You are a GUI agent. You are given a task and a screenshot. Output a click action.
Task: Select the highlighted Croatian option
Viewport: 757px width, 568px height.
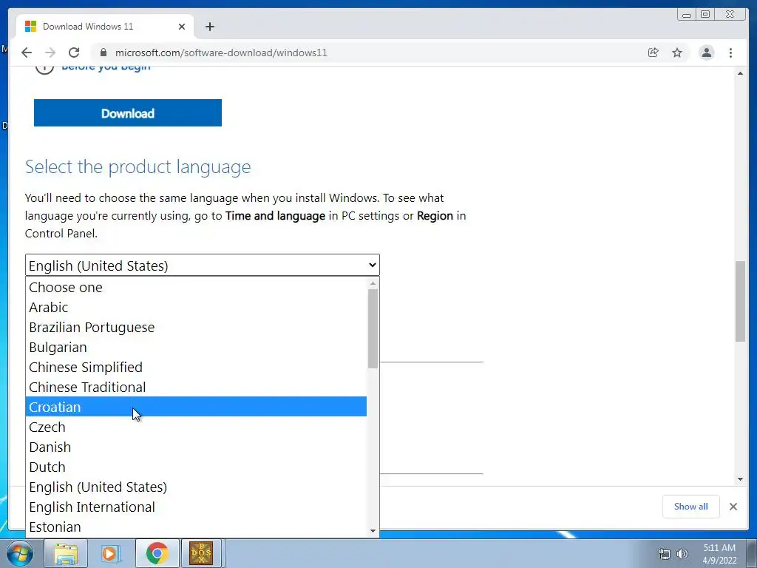(196, 407)
